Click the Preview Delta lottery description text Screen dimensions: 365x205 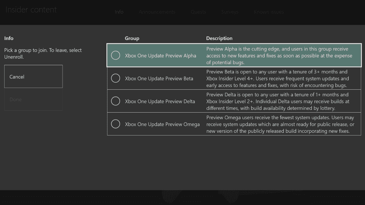pos(278,101)
